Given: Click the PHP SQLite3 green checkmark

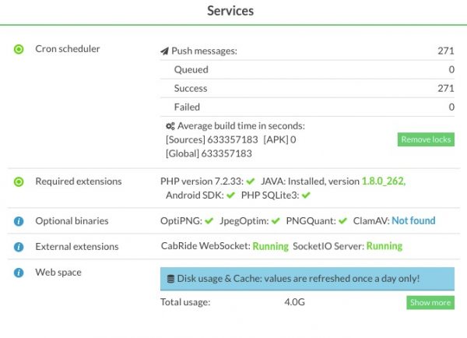Looking at the screenshot, I should (x=306, y=195).
